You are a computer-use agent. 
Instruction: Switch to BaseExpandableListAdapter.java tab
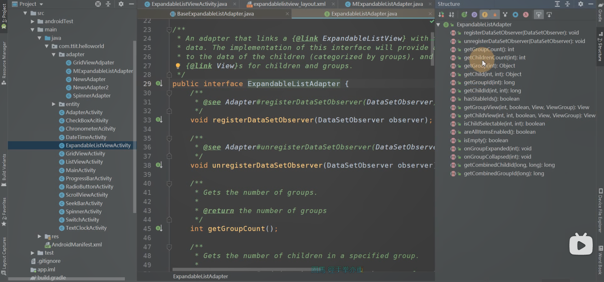215,14
